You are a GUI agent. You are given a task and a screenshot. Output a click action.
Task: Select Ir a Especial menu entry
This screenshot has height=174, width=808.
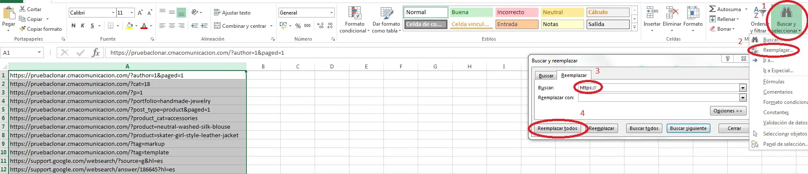(x=778, y=71)
